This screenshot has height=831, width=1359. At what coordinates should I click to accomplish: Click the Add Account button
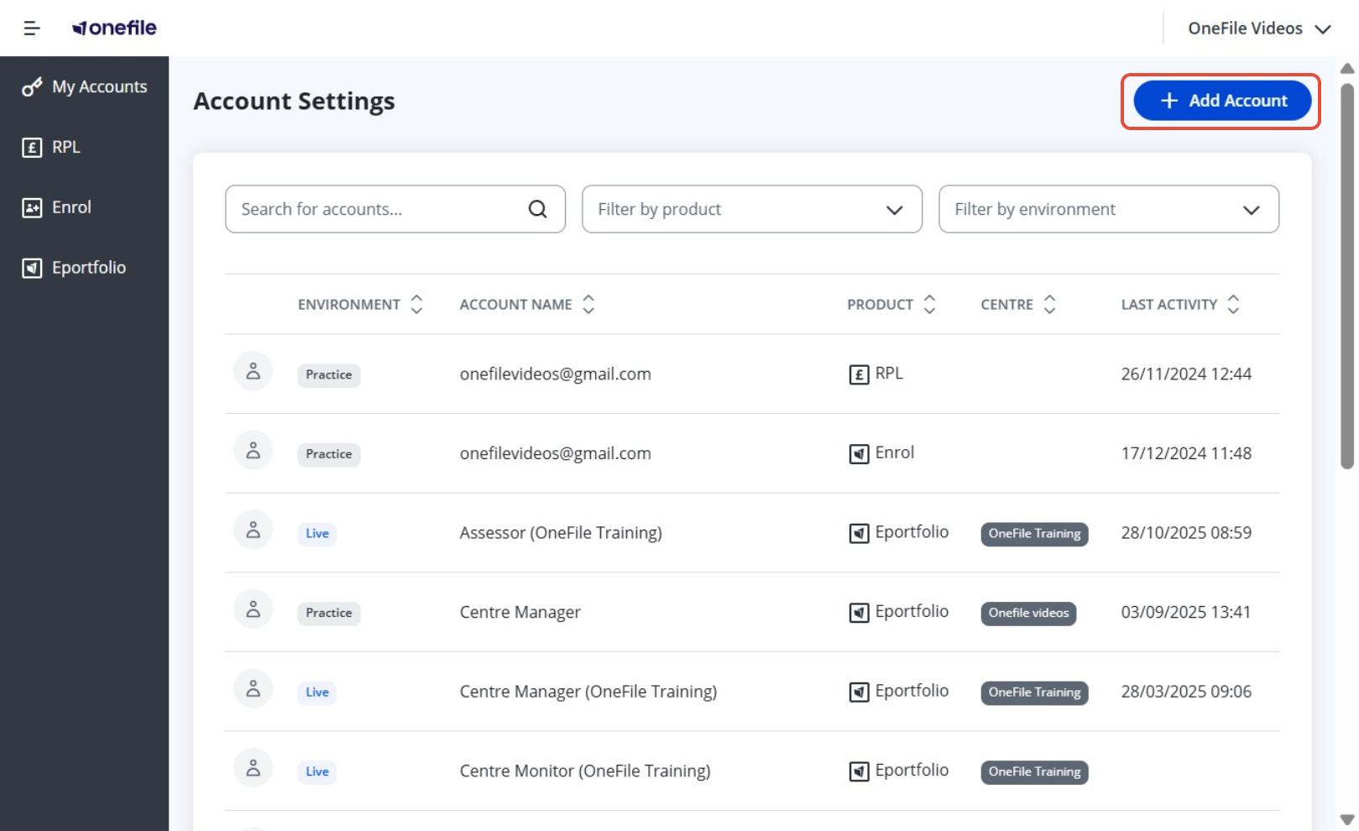click(x=1221, y=101)
